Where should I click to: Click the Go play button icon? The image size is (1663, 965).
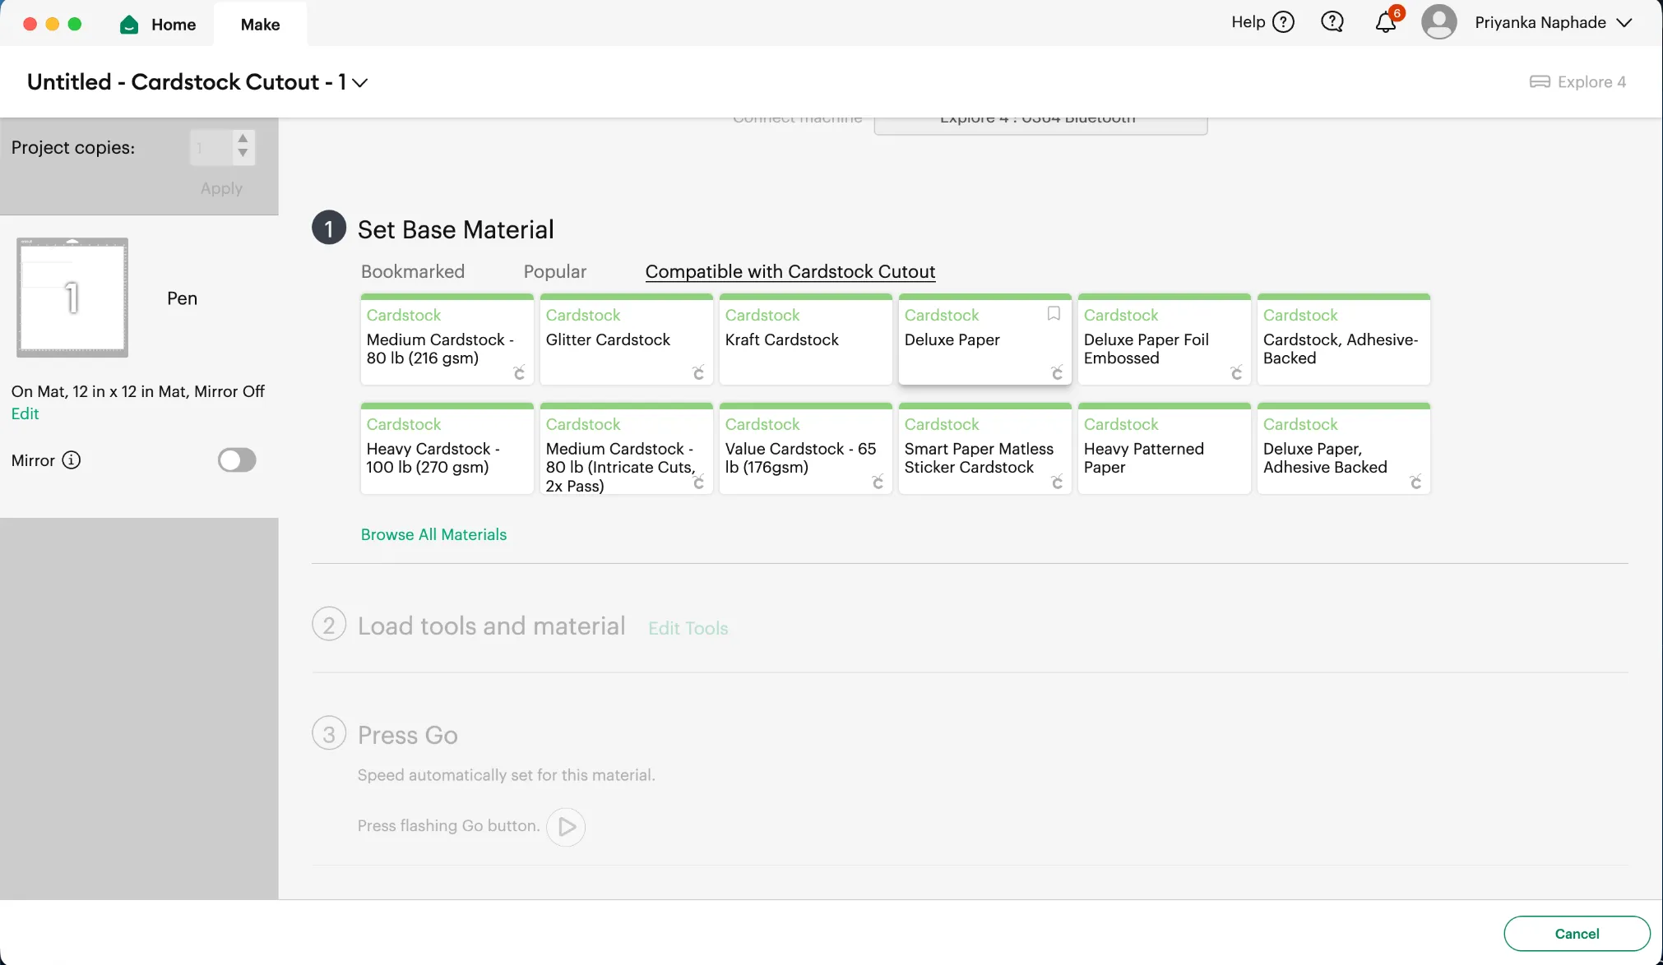pos(566,826)
